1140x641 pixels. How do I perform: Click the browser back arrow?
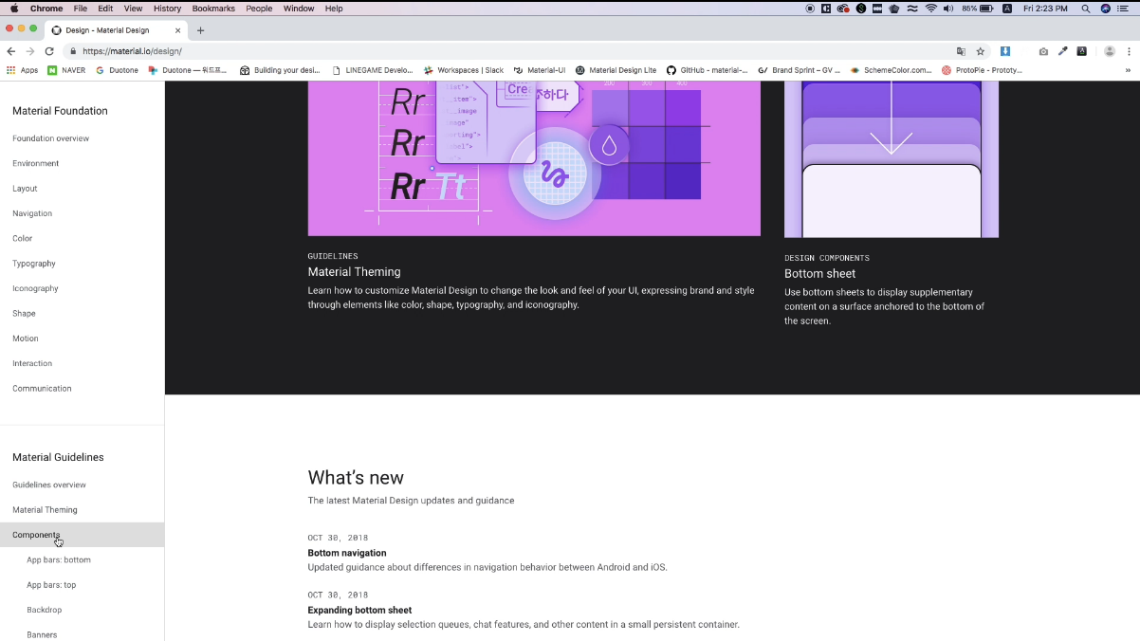point(10,51)
